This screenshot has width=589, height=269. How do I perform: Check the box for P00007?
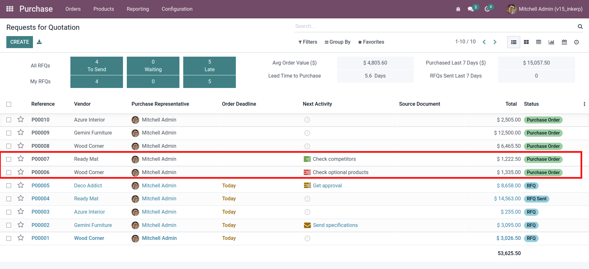coord(9,159)
